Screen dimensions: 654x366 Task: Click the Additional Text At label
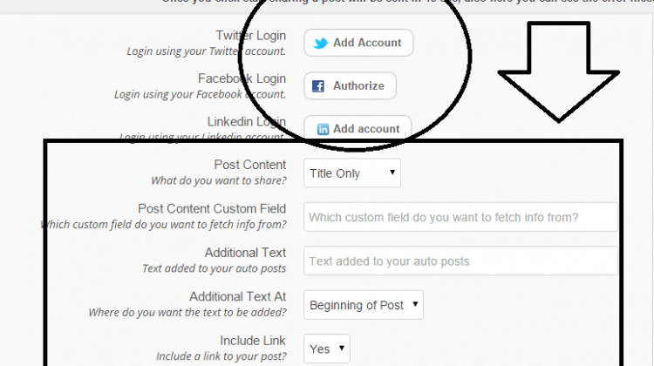coord(238,296)
